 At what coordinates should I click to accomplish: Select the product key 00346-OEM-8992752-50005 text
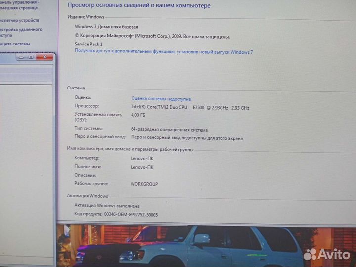[131, 215]
